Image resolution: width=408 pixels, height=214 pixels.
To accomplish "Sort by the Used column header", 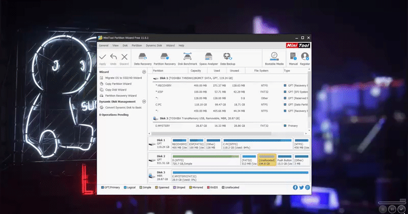I will [217, 71].
